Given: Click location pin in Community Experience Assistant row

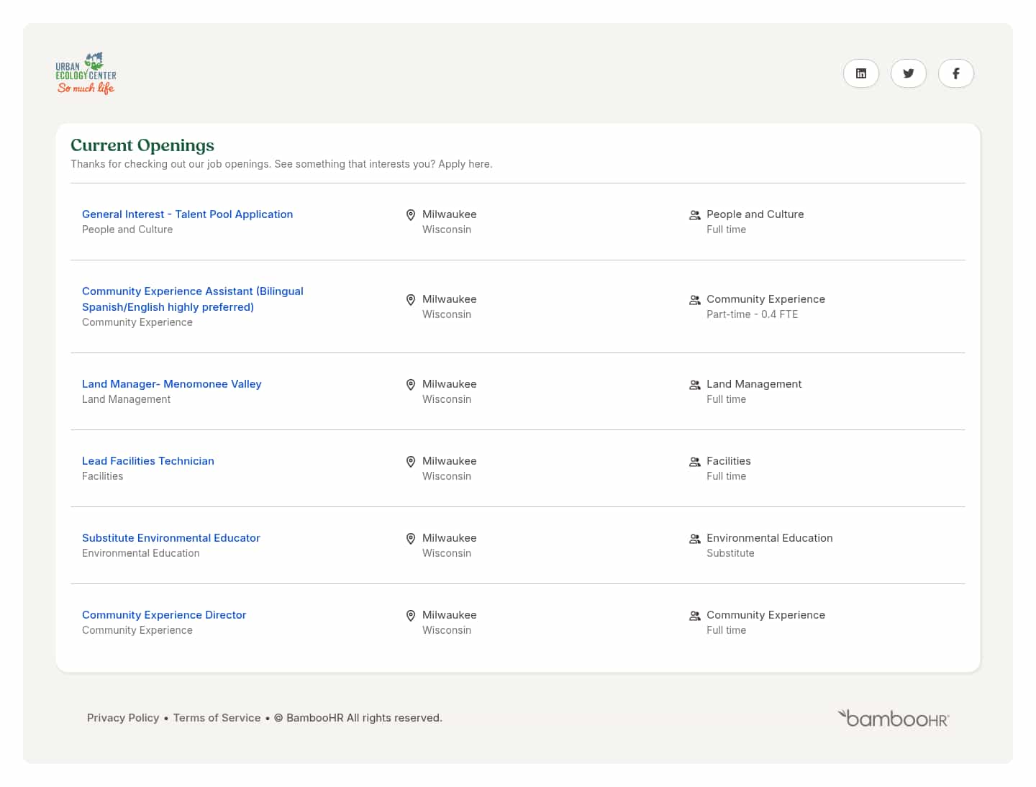Looking at the screenshot, I should 411,300.
